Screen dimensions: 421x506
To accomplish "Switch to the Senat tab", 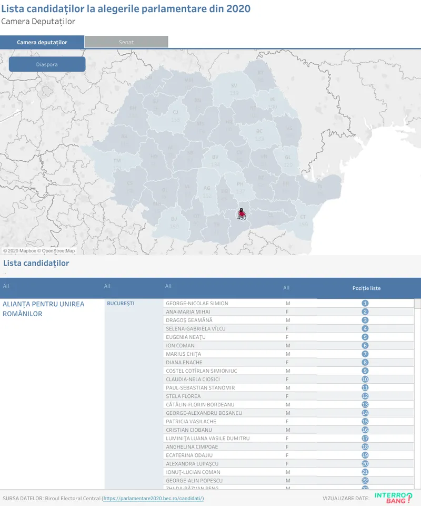I will pyautogui.click(x=126, y=42).
